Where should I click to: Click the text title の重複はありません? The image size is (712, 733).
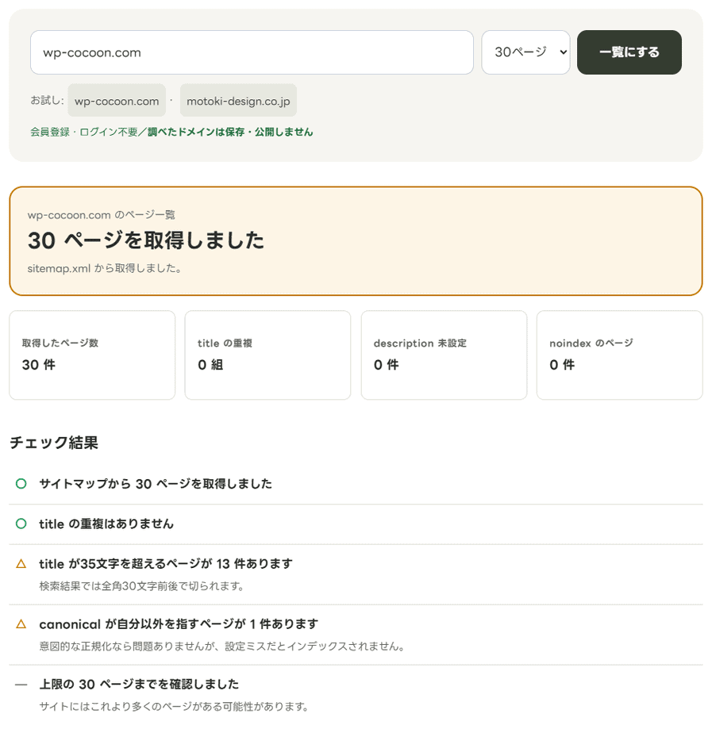tap(106, 524)
